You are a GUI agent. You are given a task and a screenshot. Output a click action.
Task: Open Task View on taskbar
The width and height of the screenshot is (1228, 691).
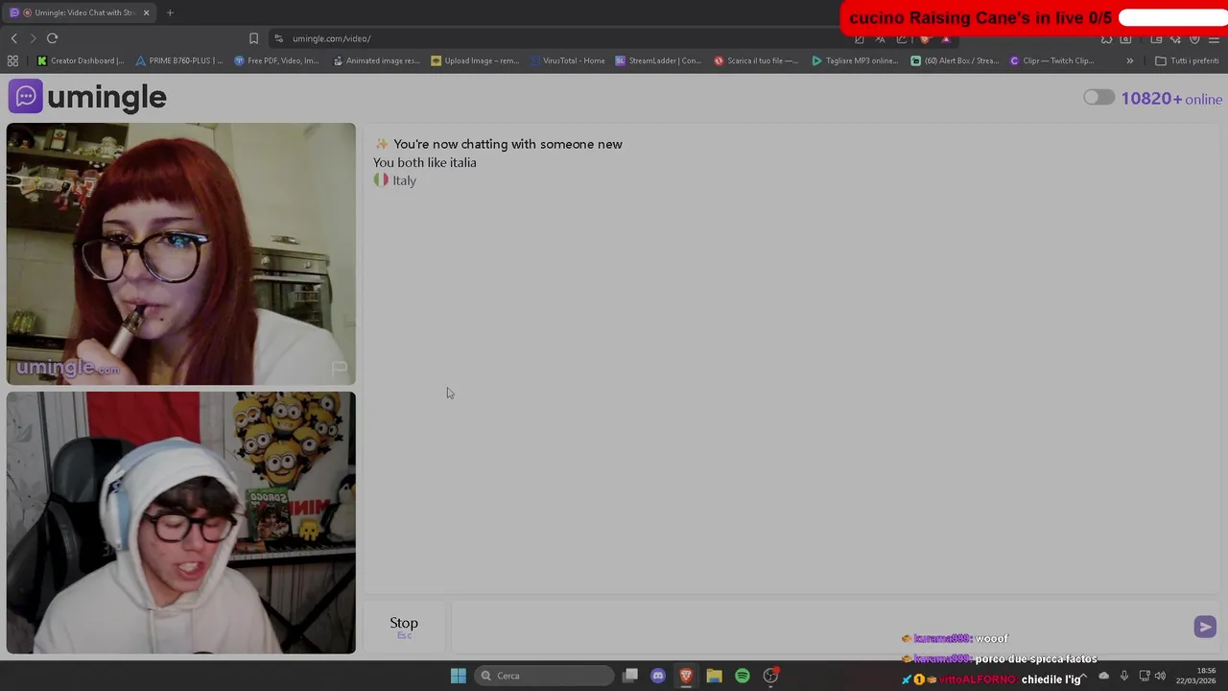tap(630, 676)
